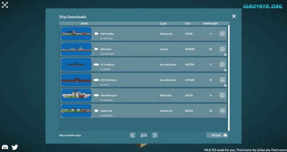287x152 pixels.
Task: Download the mk1 destroyer battleship
Action: point(222,95)
